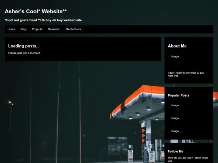Click the I don't really know text
Image resolution: width=218 pixels, height=163 pixels.
pyautogui.click(x=186, y=74)
